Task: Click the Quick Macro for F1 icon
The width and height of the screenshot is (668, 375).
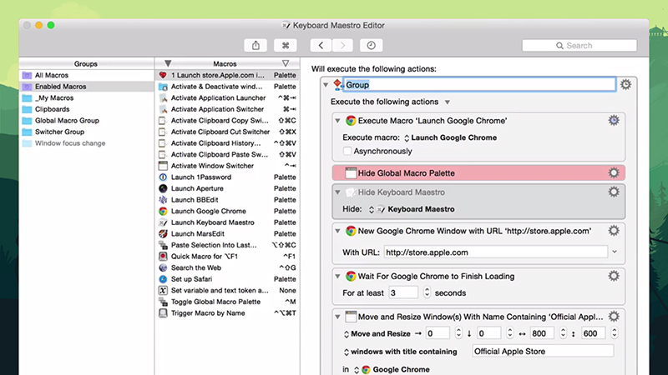Action: click(x=163, y=257)
